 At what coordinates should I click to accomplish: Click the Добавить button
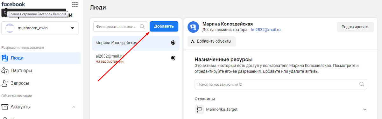tap(164, 26)
